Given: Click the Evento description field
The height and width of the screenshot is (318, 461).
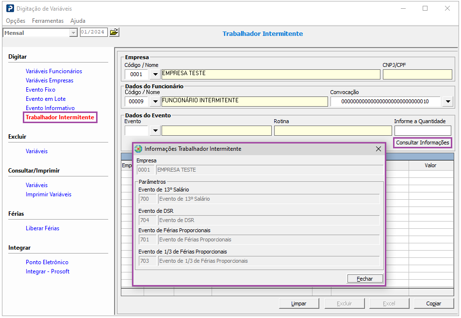Looking at the screenshot, I should coord(216,131).
